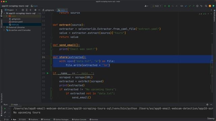This screenshot has height=121, width=216.
Task: Push changes with the Git push arrow
Action: 193,6
